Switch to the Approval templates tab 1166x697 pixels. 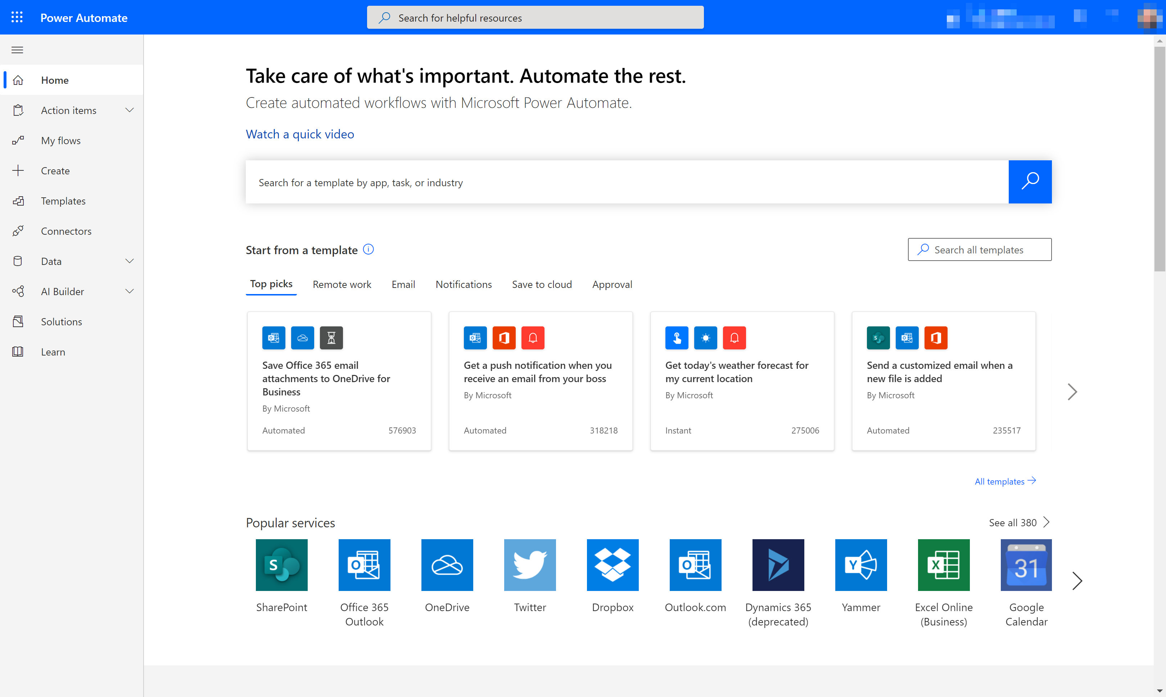(612, 284)
